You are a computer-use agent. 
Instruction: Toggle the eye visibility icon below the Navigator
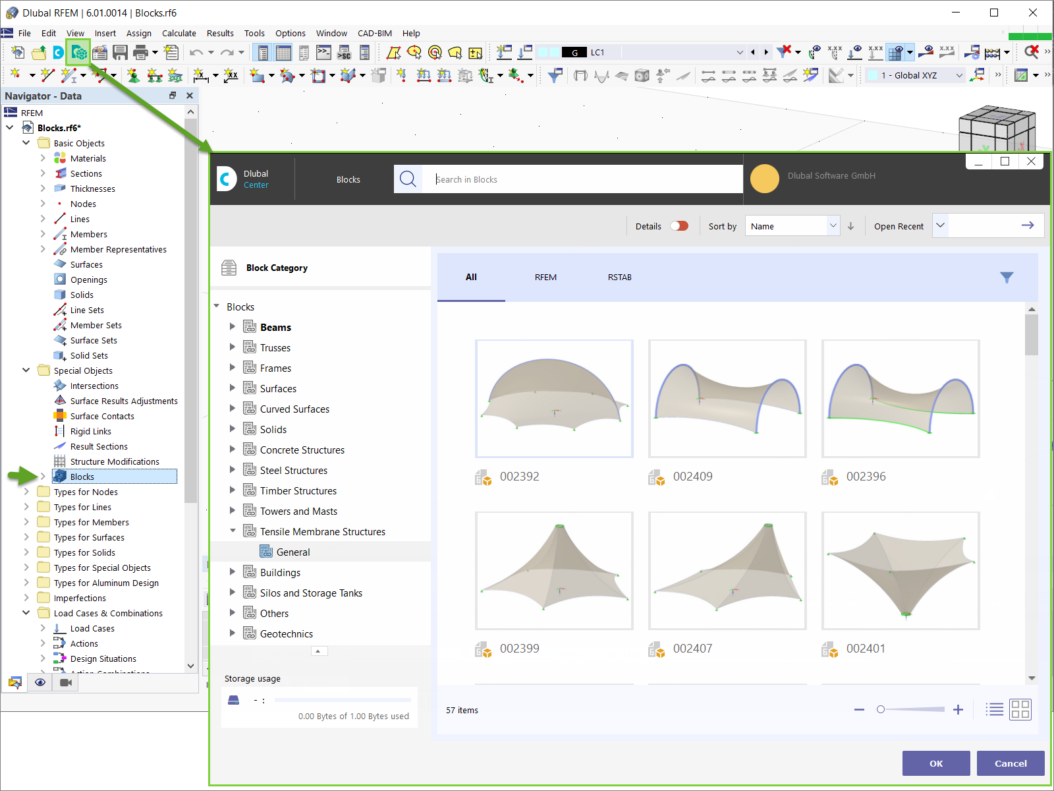pyautogui.click(x=40, y=682)
